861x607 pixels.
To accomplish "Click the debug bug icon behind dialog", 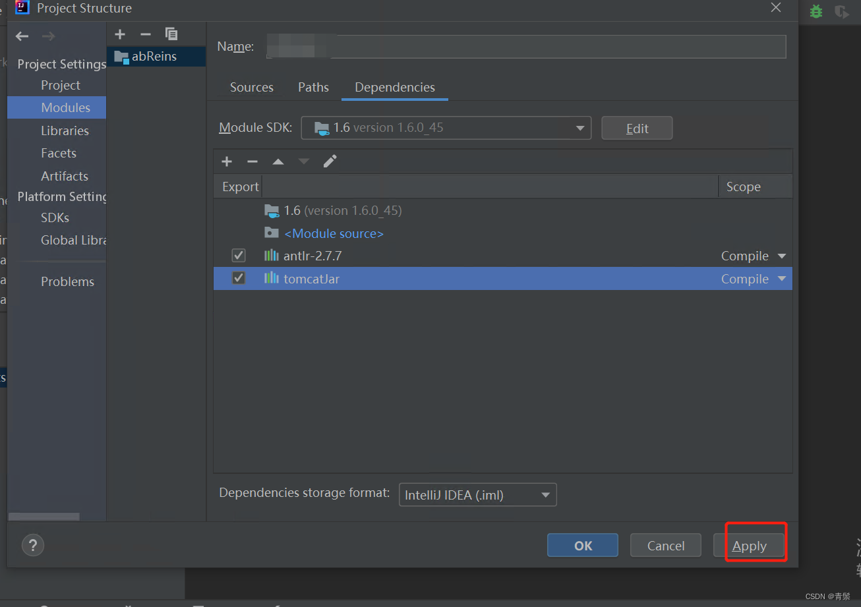I will tap(816, 11).
